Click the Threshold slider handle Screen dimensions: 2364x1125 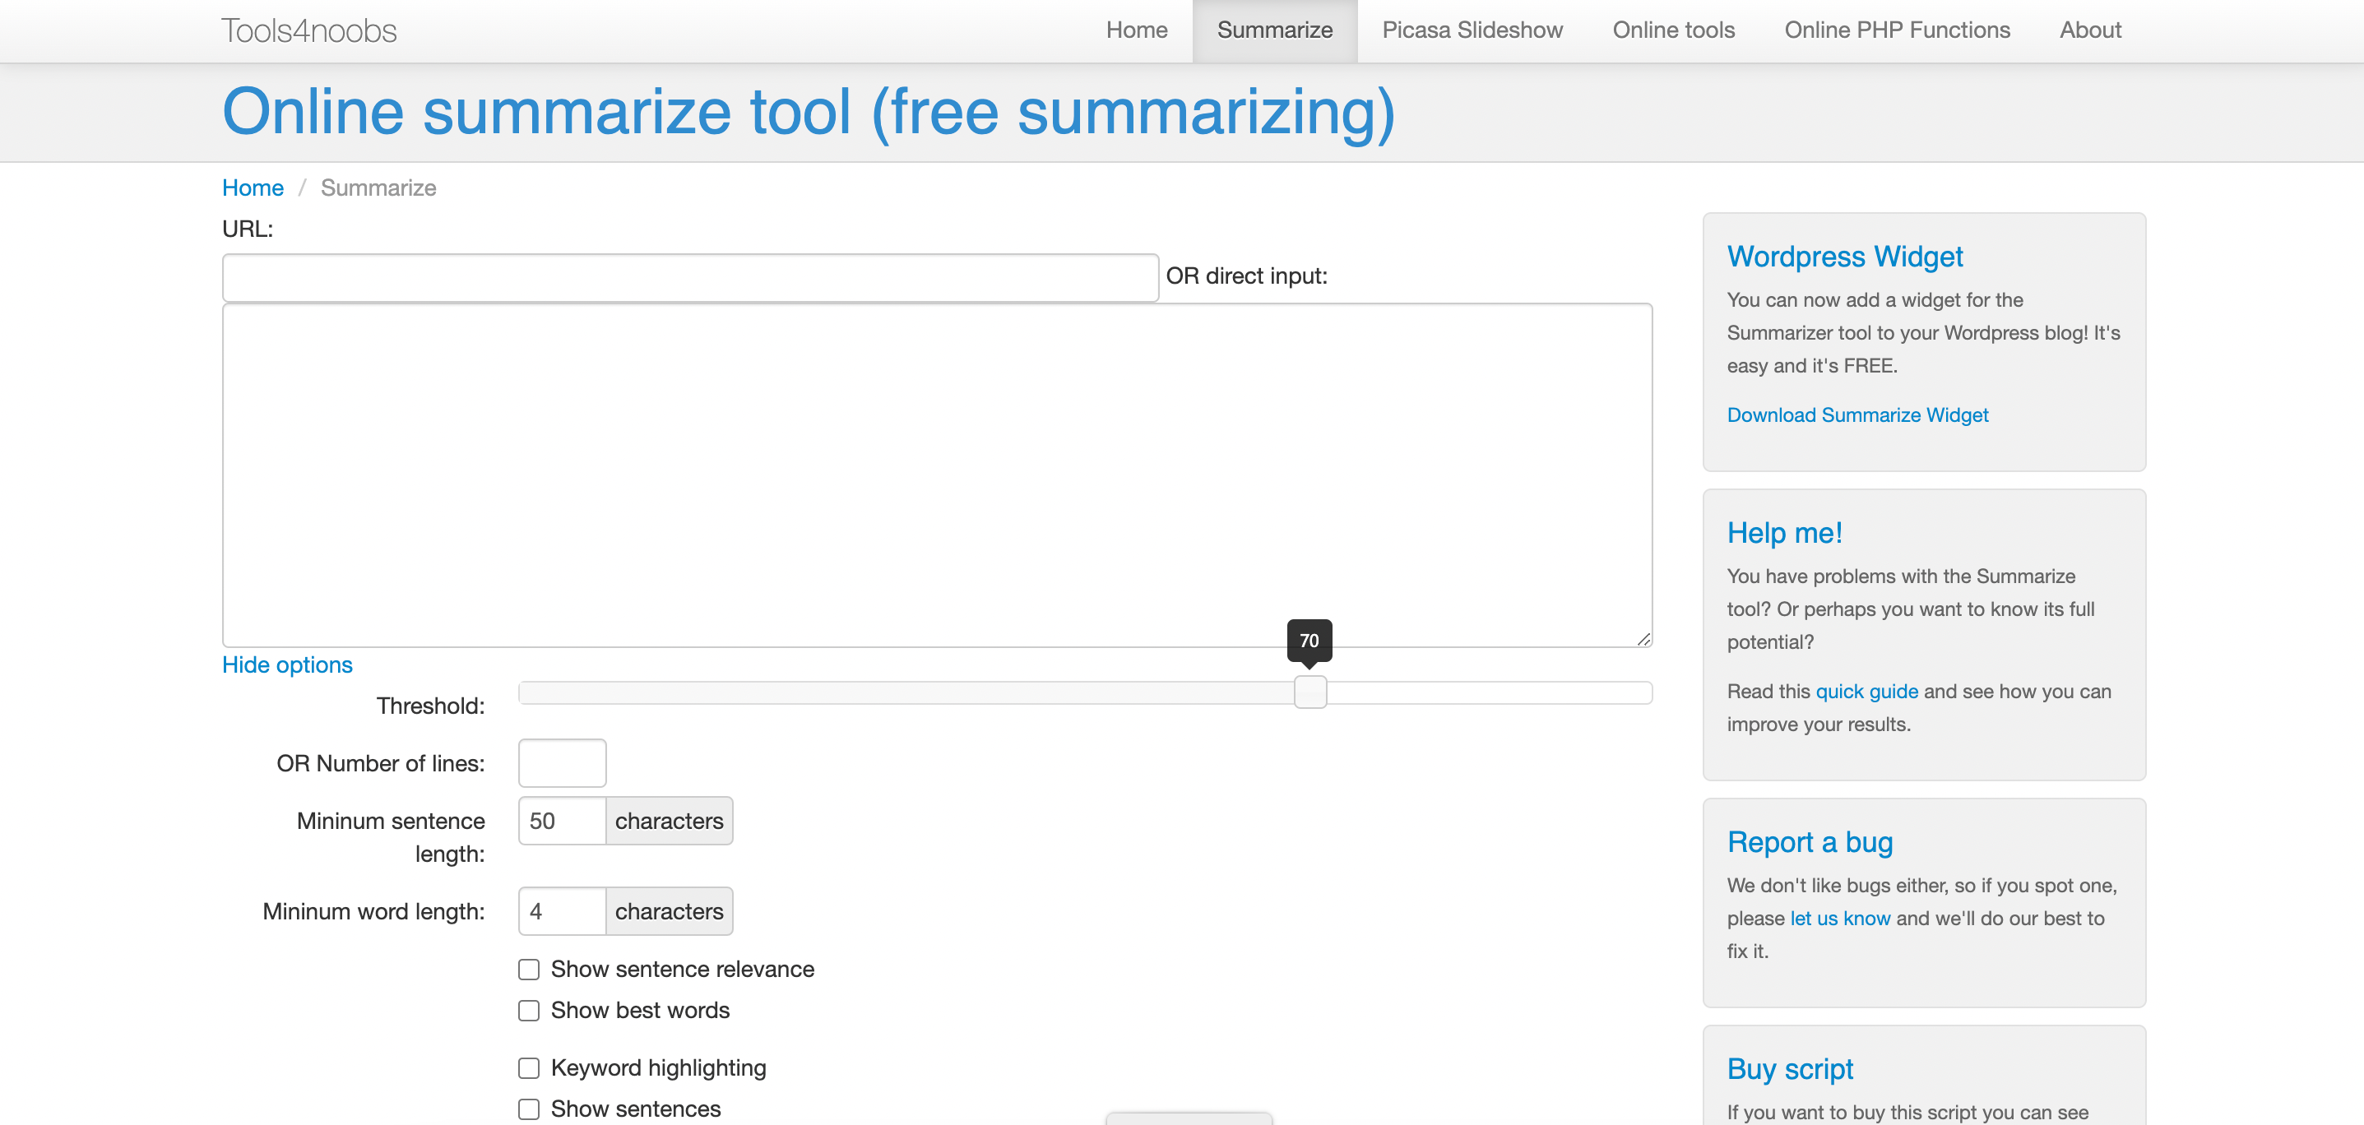pos(1309,692)
